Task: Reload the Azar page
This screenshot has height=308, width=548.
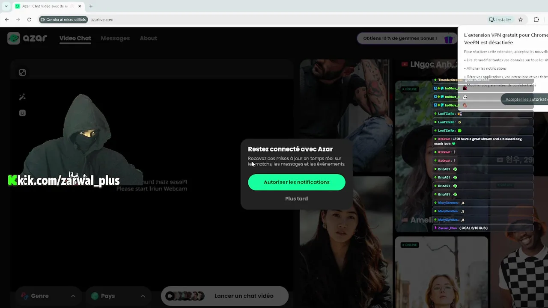Action: tap(29, 19)
